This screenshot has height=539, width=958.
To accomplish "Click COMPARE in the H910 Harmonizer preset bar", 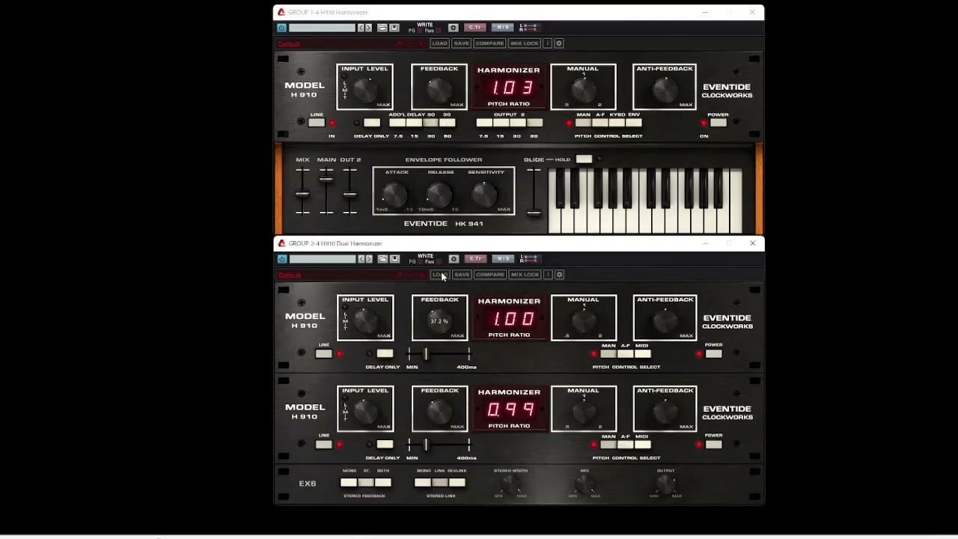I will click(x=489, y=43).
